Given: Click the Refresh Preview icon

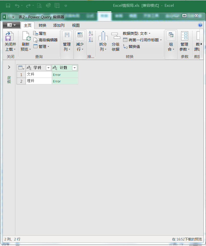Looking at the screenshot, I should click(26, 36).
